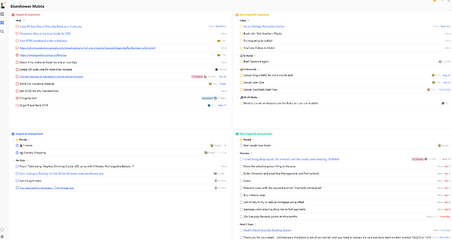Image resolution: width=452 pixels, height=240 pixels.
Task: Open Health Watch Australia Booking System link
Action: coord(267,230)
